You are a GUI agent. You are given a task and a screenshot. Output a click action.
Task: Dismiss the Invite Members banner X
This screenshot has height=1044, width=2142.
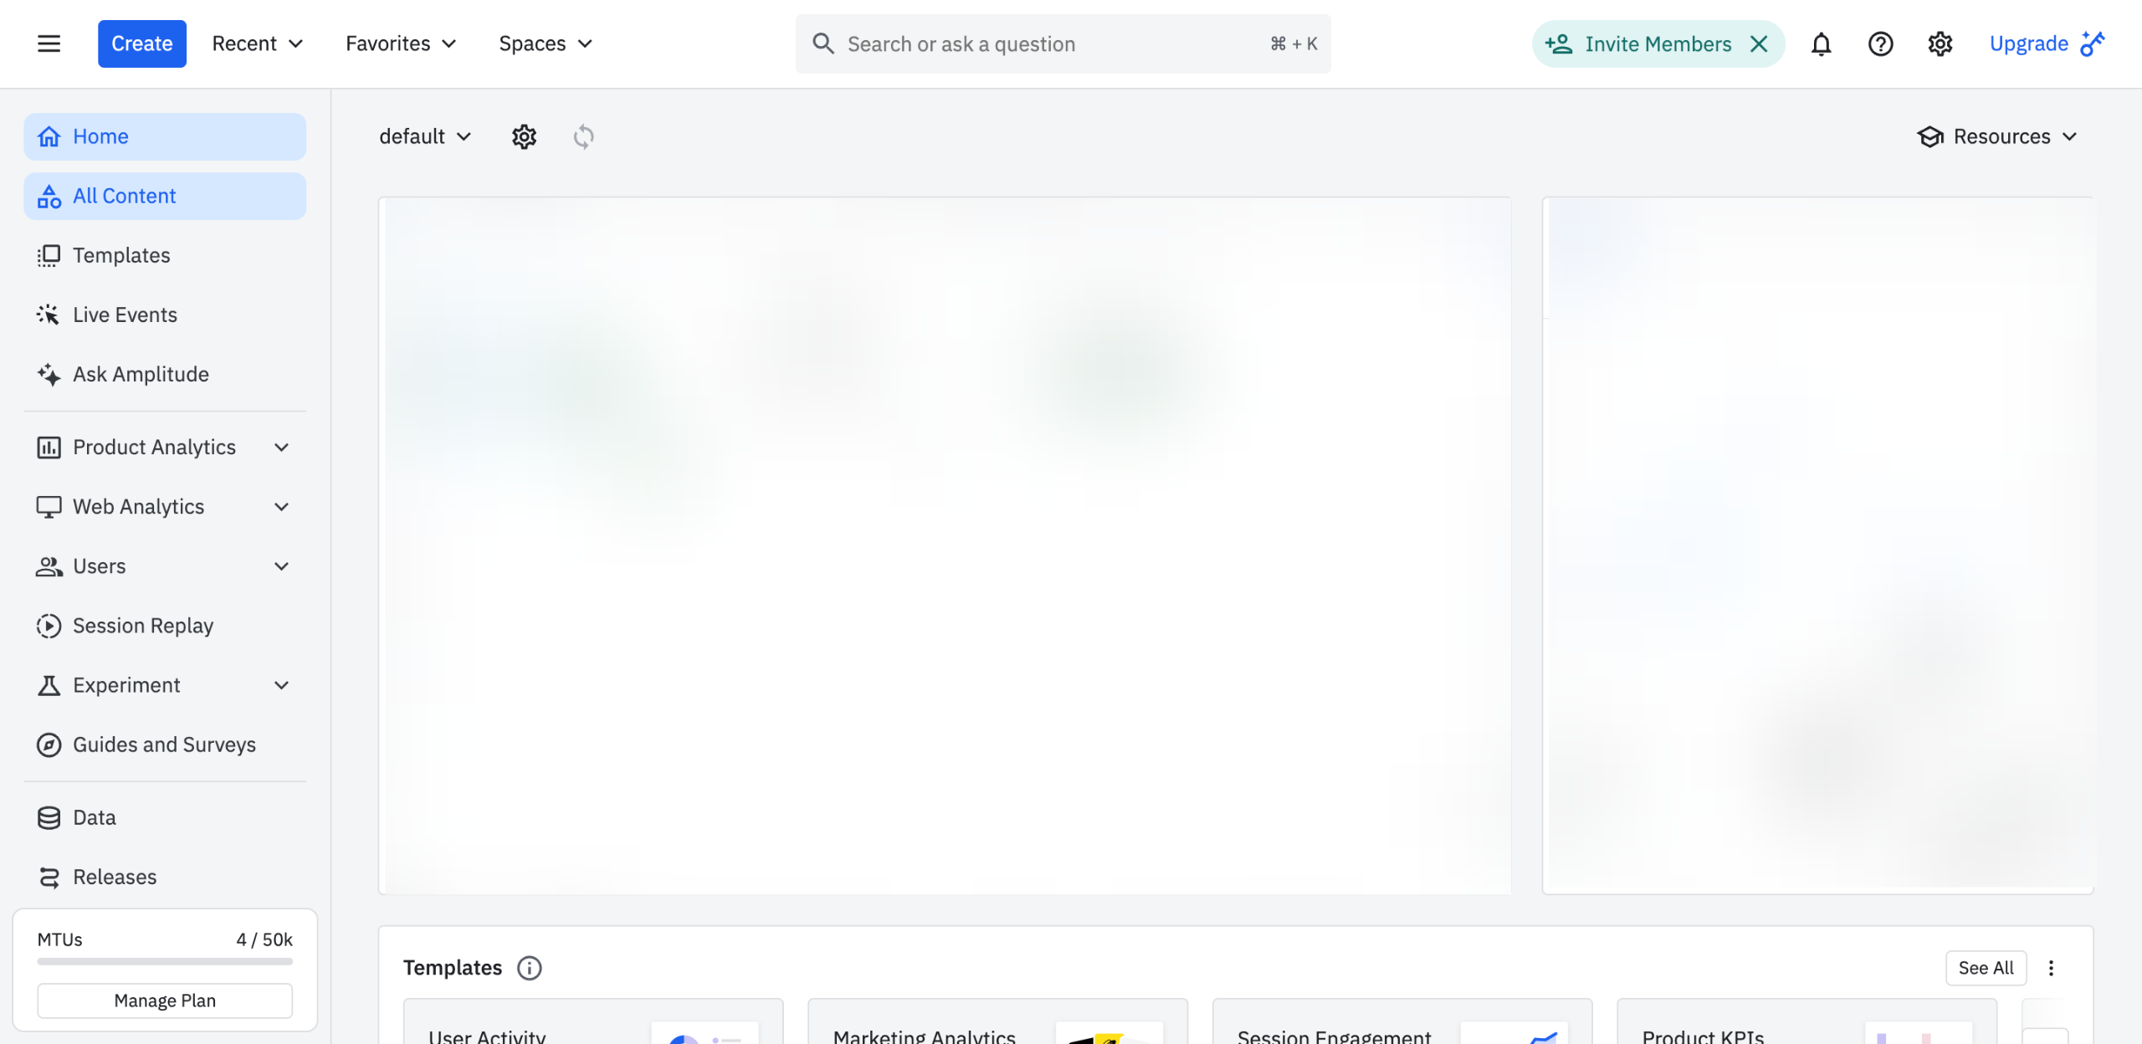pyautogui.click(x=1759, y=43)
